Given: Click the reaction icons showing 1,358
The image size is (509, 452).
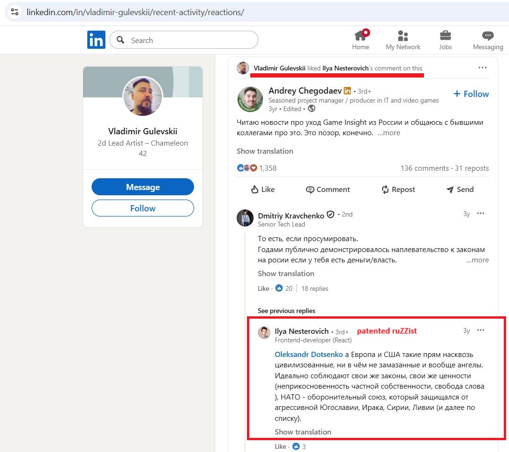Looking at the screenshot, I should click(x=247, y=168).
